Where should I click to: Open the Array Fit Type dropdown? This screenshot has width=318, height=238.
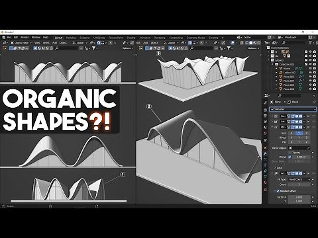click(299, 179)
